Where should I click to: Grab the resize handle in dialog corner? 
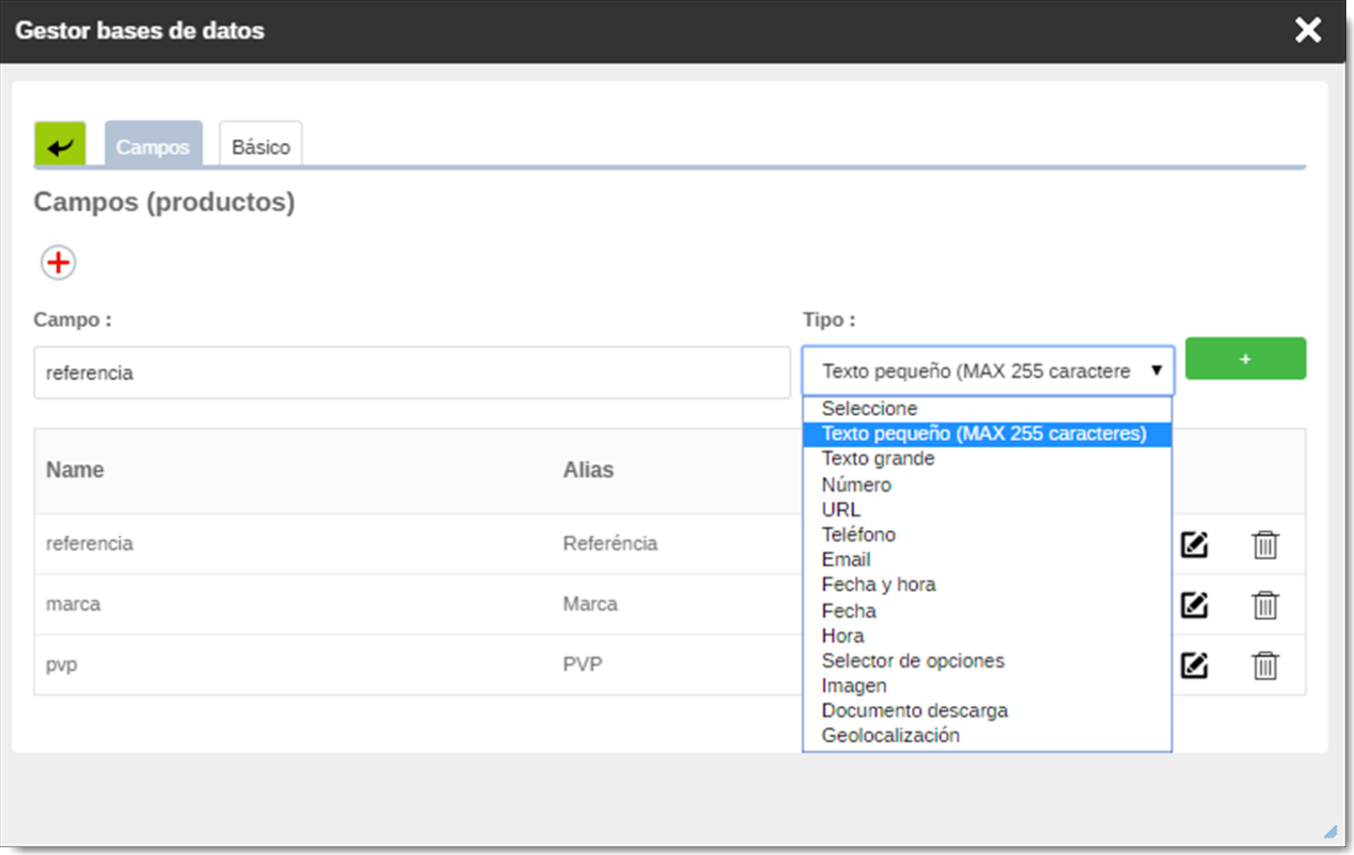pos(1330,832)
